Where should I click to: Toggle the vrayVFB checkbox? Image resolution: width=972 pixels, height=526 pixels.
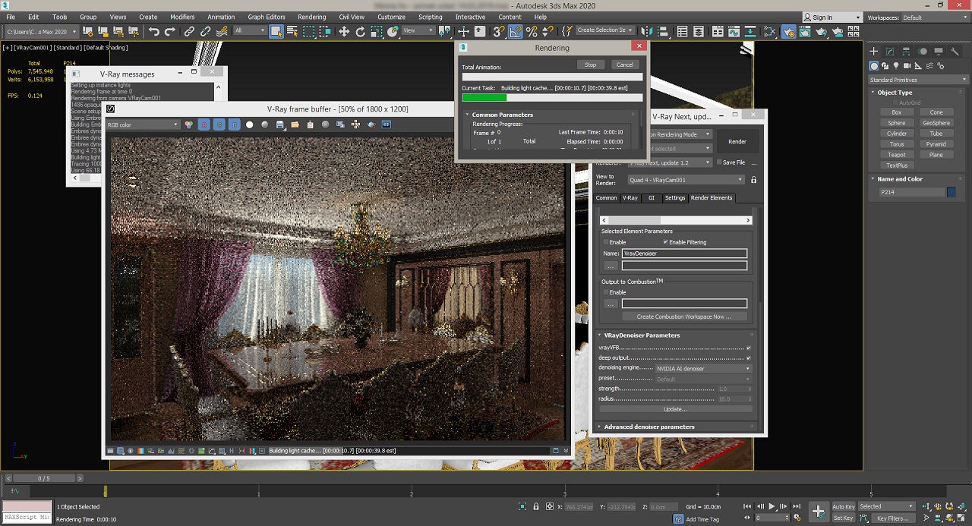(748, 348)
